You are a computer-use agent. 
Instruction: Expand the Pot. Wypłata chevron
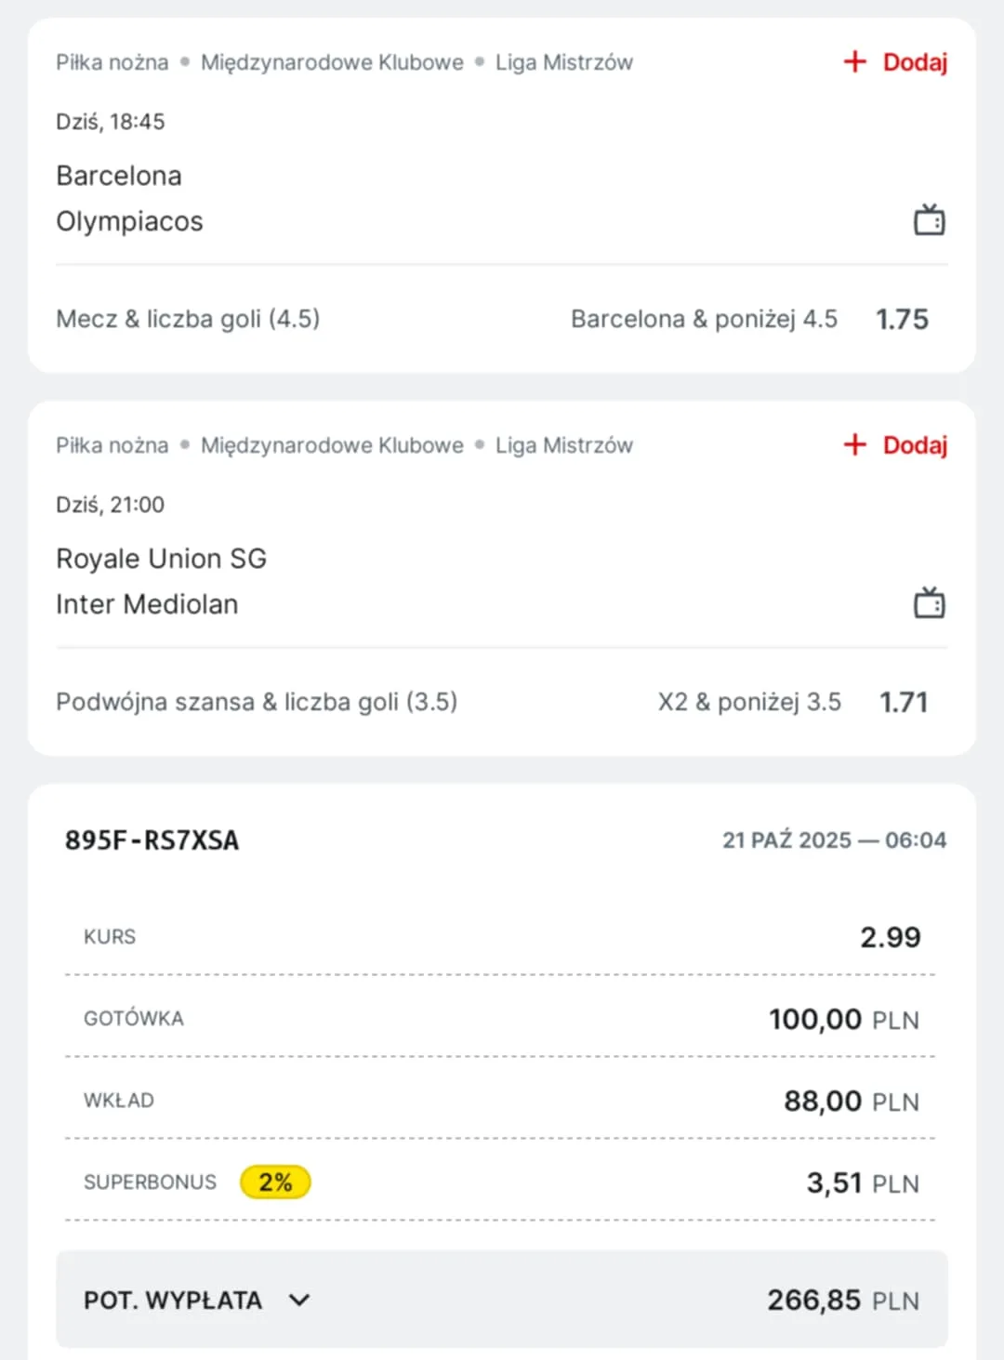click(299, 1300)
